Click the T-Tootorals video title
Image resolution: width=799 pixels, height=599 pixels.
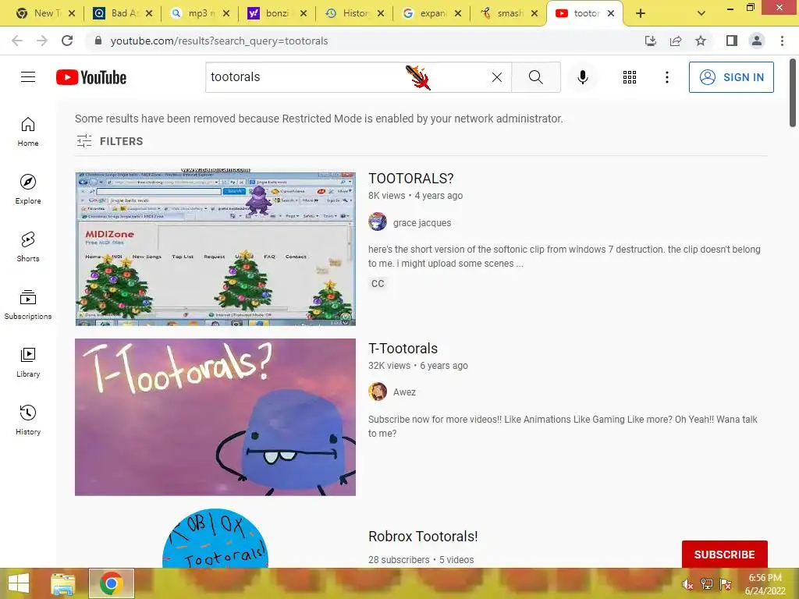(x=403, y=349)
